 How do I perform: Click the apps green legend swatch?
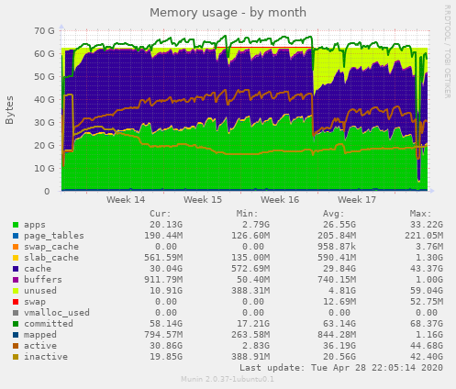pos(16,225)
